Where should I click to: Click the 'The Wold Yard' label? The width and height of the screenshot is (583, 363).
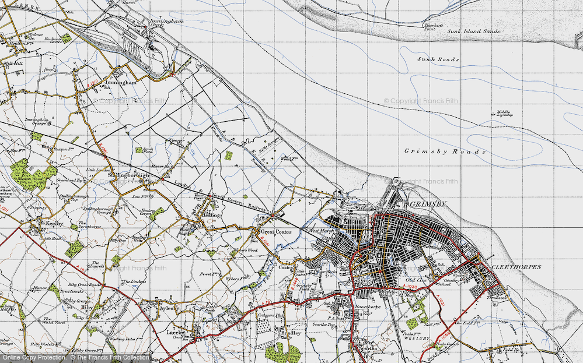coord(54,320)
